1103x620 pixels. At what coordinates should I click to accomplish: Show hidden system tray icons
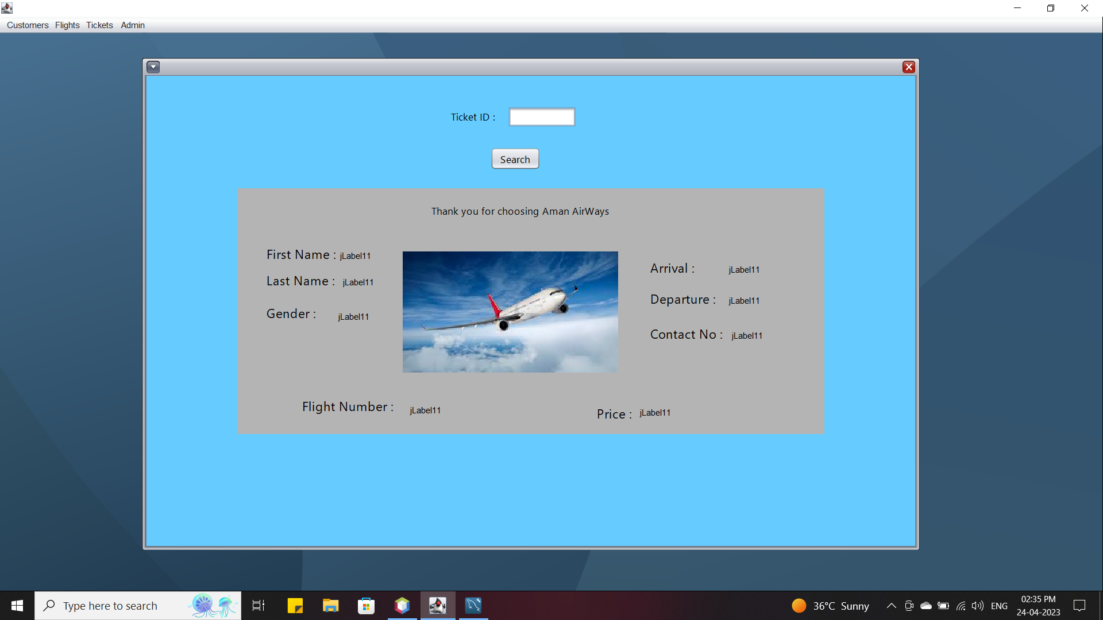[x=892, y=606]
